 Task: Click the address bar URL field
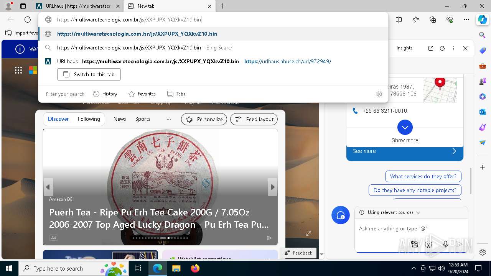pos(213,20)
